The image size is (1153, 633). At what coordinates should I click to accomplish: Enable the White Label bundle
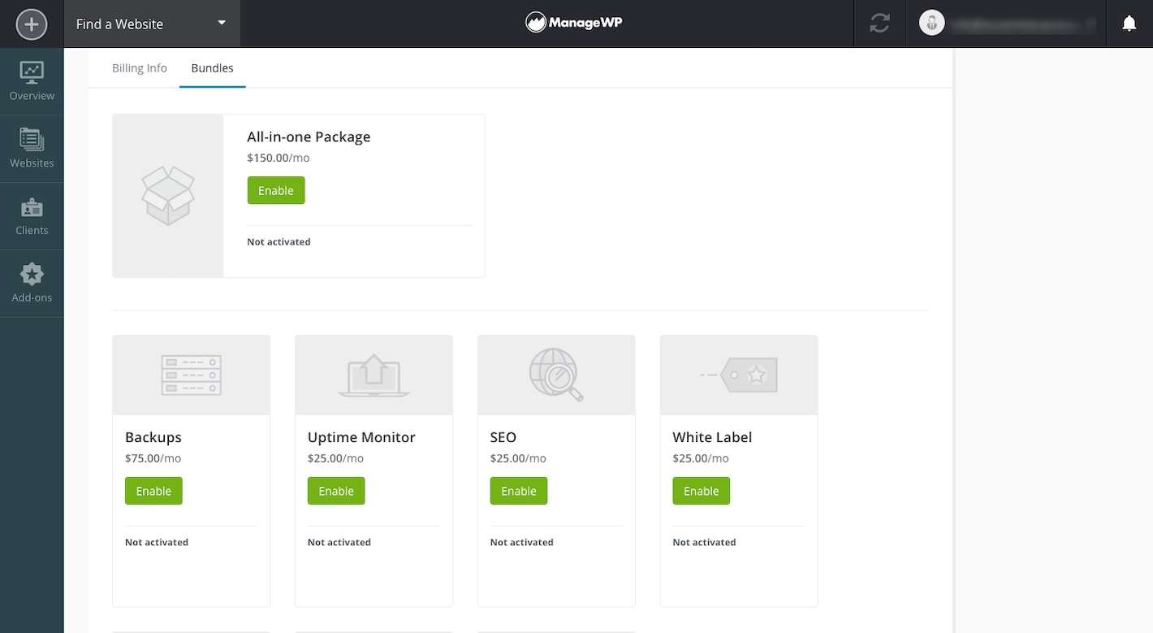(x=701, y=491)
